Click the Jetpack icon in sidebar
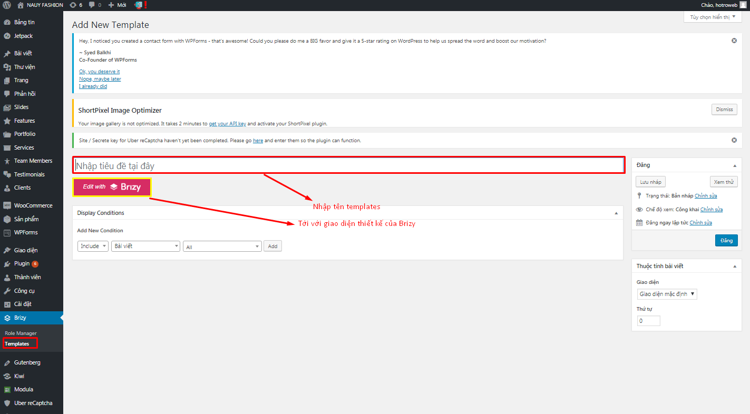The width and height of the screenshot is (750, 414). (7, 36)
